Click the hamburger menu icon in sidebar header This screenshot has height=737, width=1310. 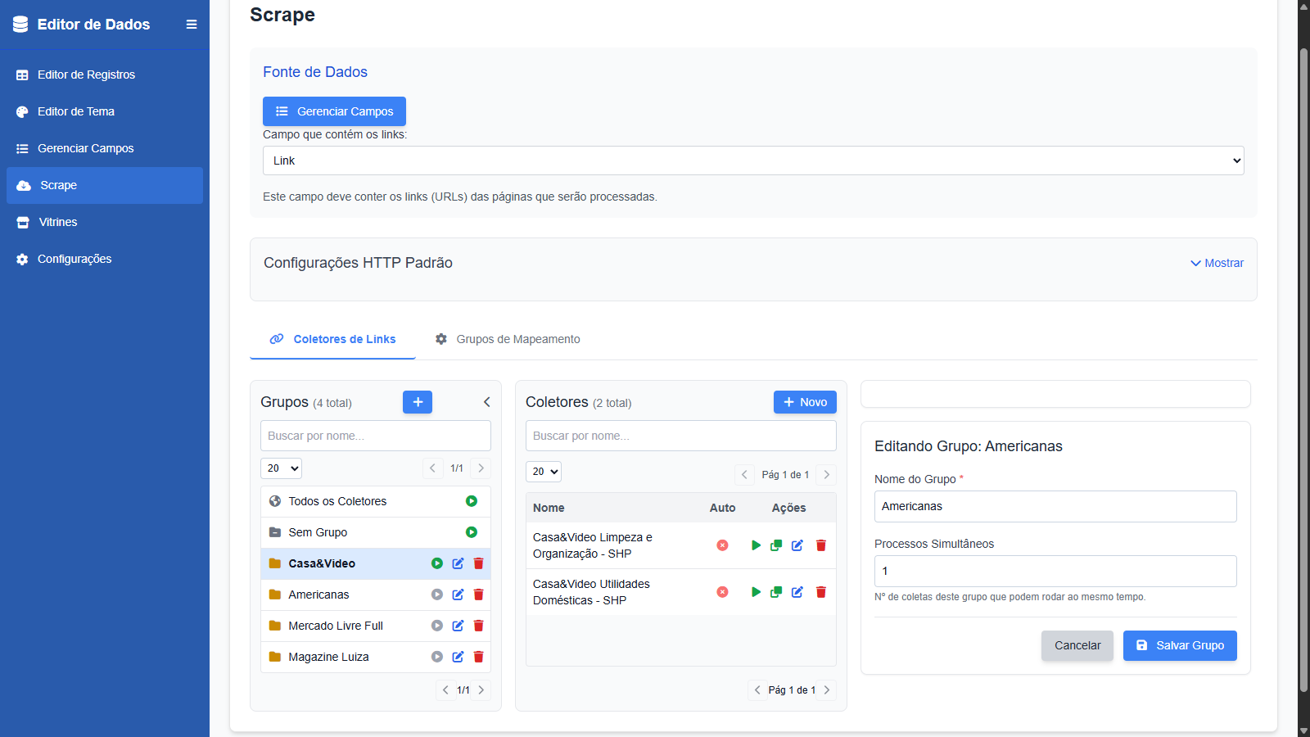pyautogui.click(x=192, y=25)
